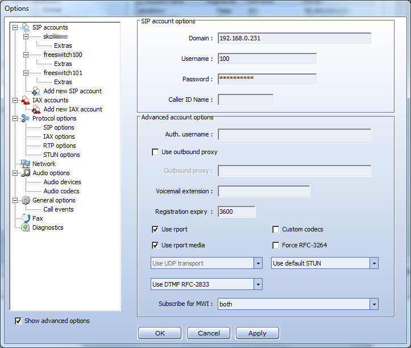This screenshot has height=348, width=411.
Task: Click the Protocol options icon
Action: (26, 118)
